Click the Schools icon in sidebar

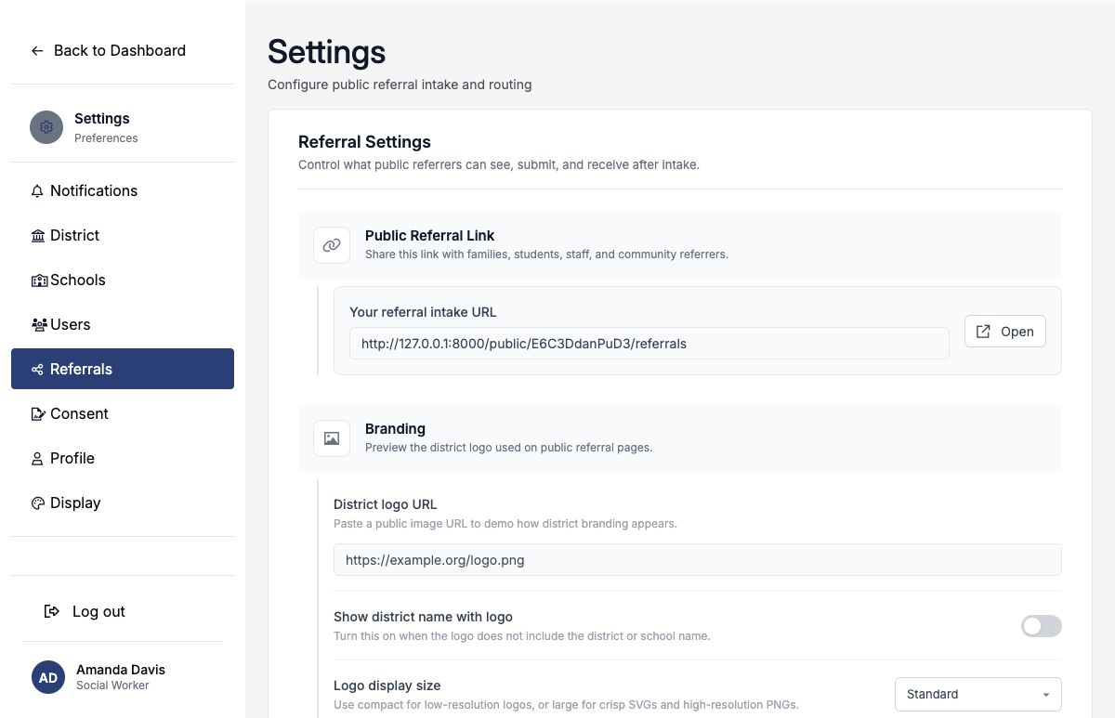[x=39, y=281]
